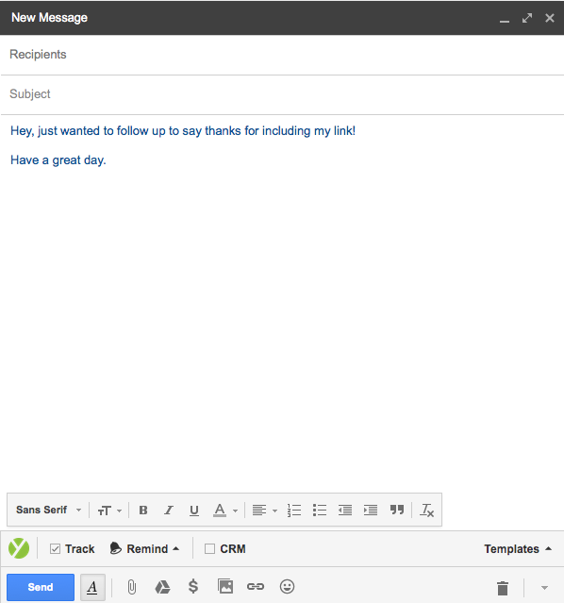The width and height of the screenshot is (564, 603).
Task: Click the send money dollar icon
Action: coord(193,586)
